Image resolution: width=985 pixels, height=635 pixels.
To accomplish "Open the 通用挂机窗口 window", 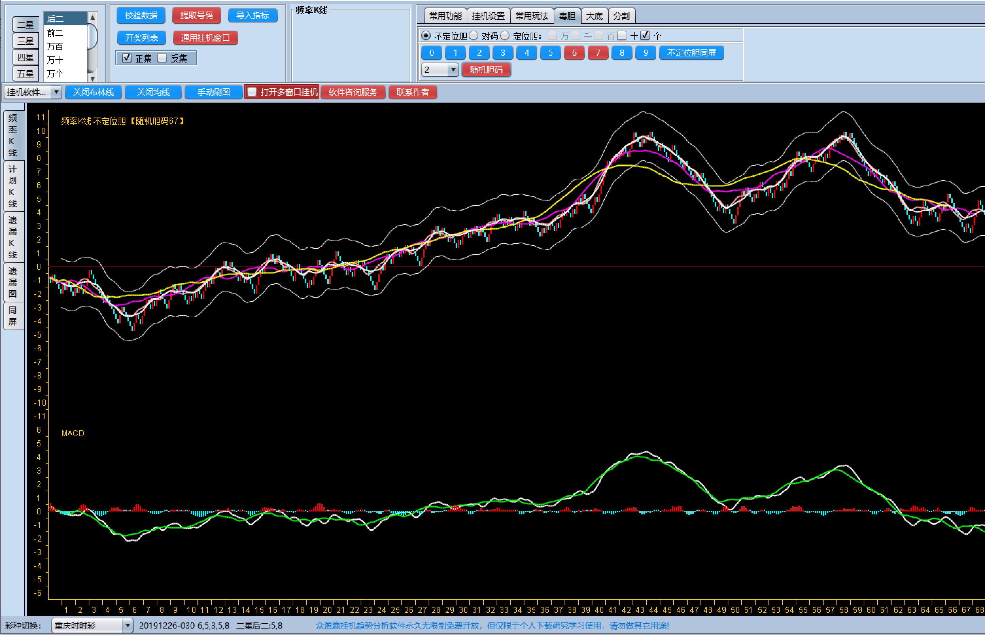I will pos(205,37).
